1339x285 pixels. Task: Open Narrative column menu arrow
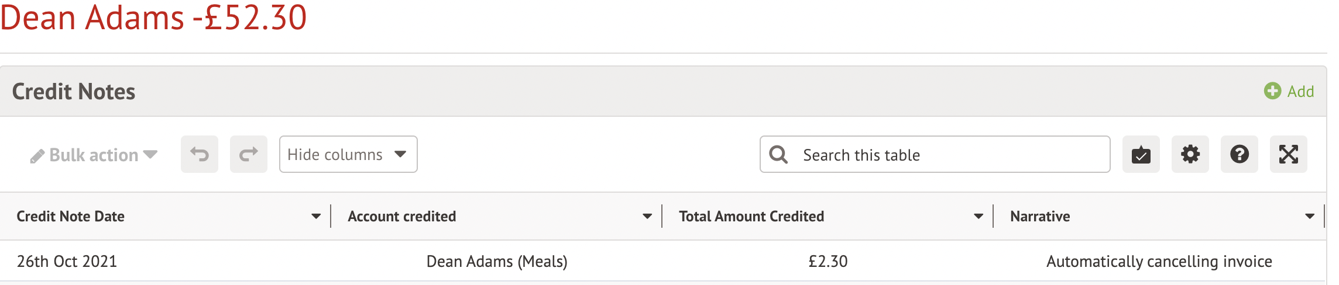click(1310, 217)
